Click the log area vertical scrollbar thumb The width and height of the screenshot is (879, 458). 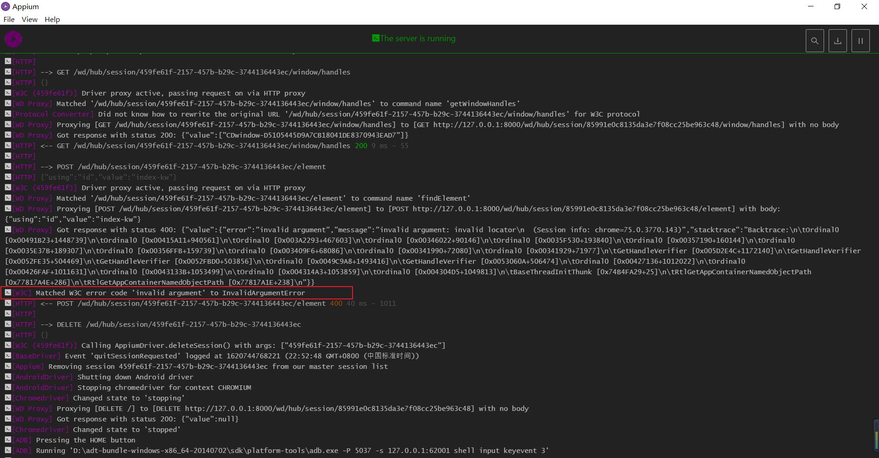point(876,435)
